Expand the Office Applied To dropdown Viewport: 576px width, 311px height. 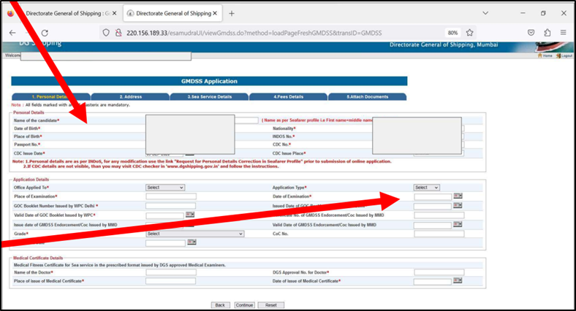[x=165, y=188]
